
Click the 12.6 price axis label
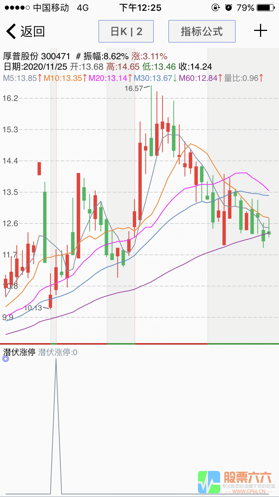[x=10, y=224]
